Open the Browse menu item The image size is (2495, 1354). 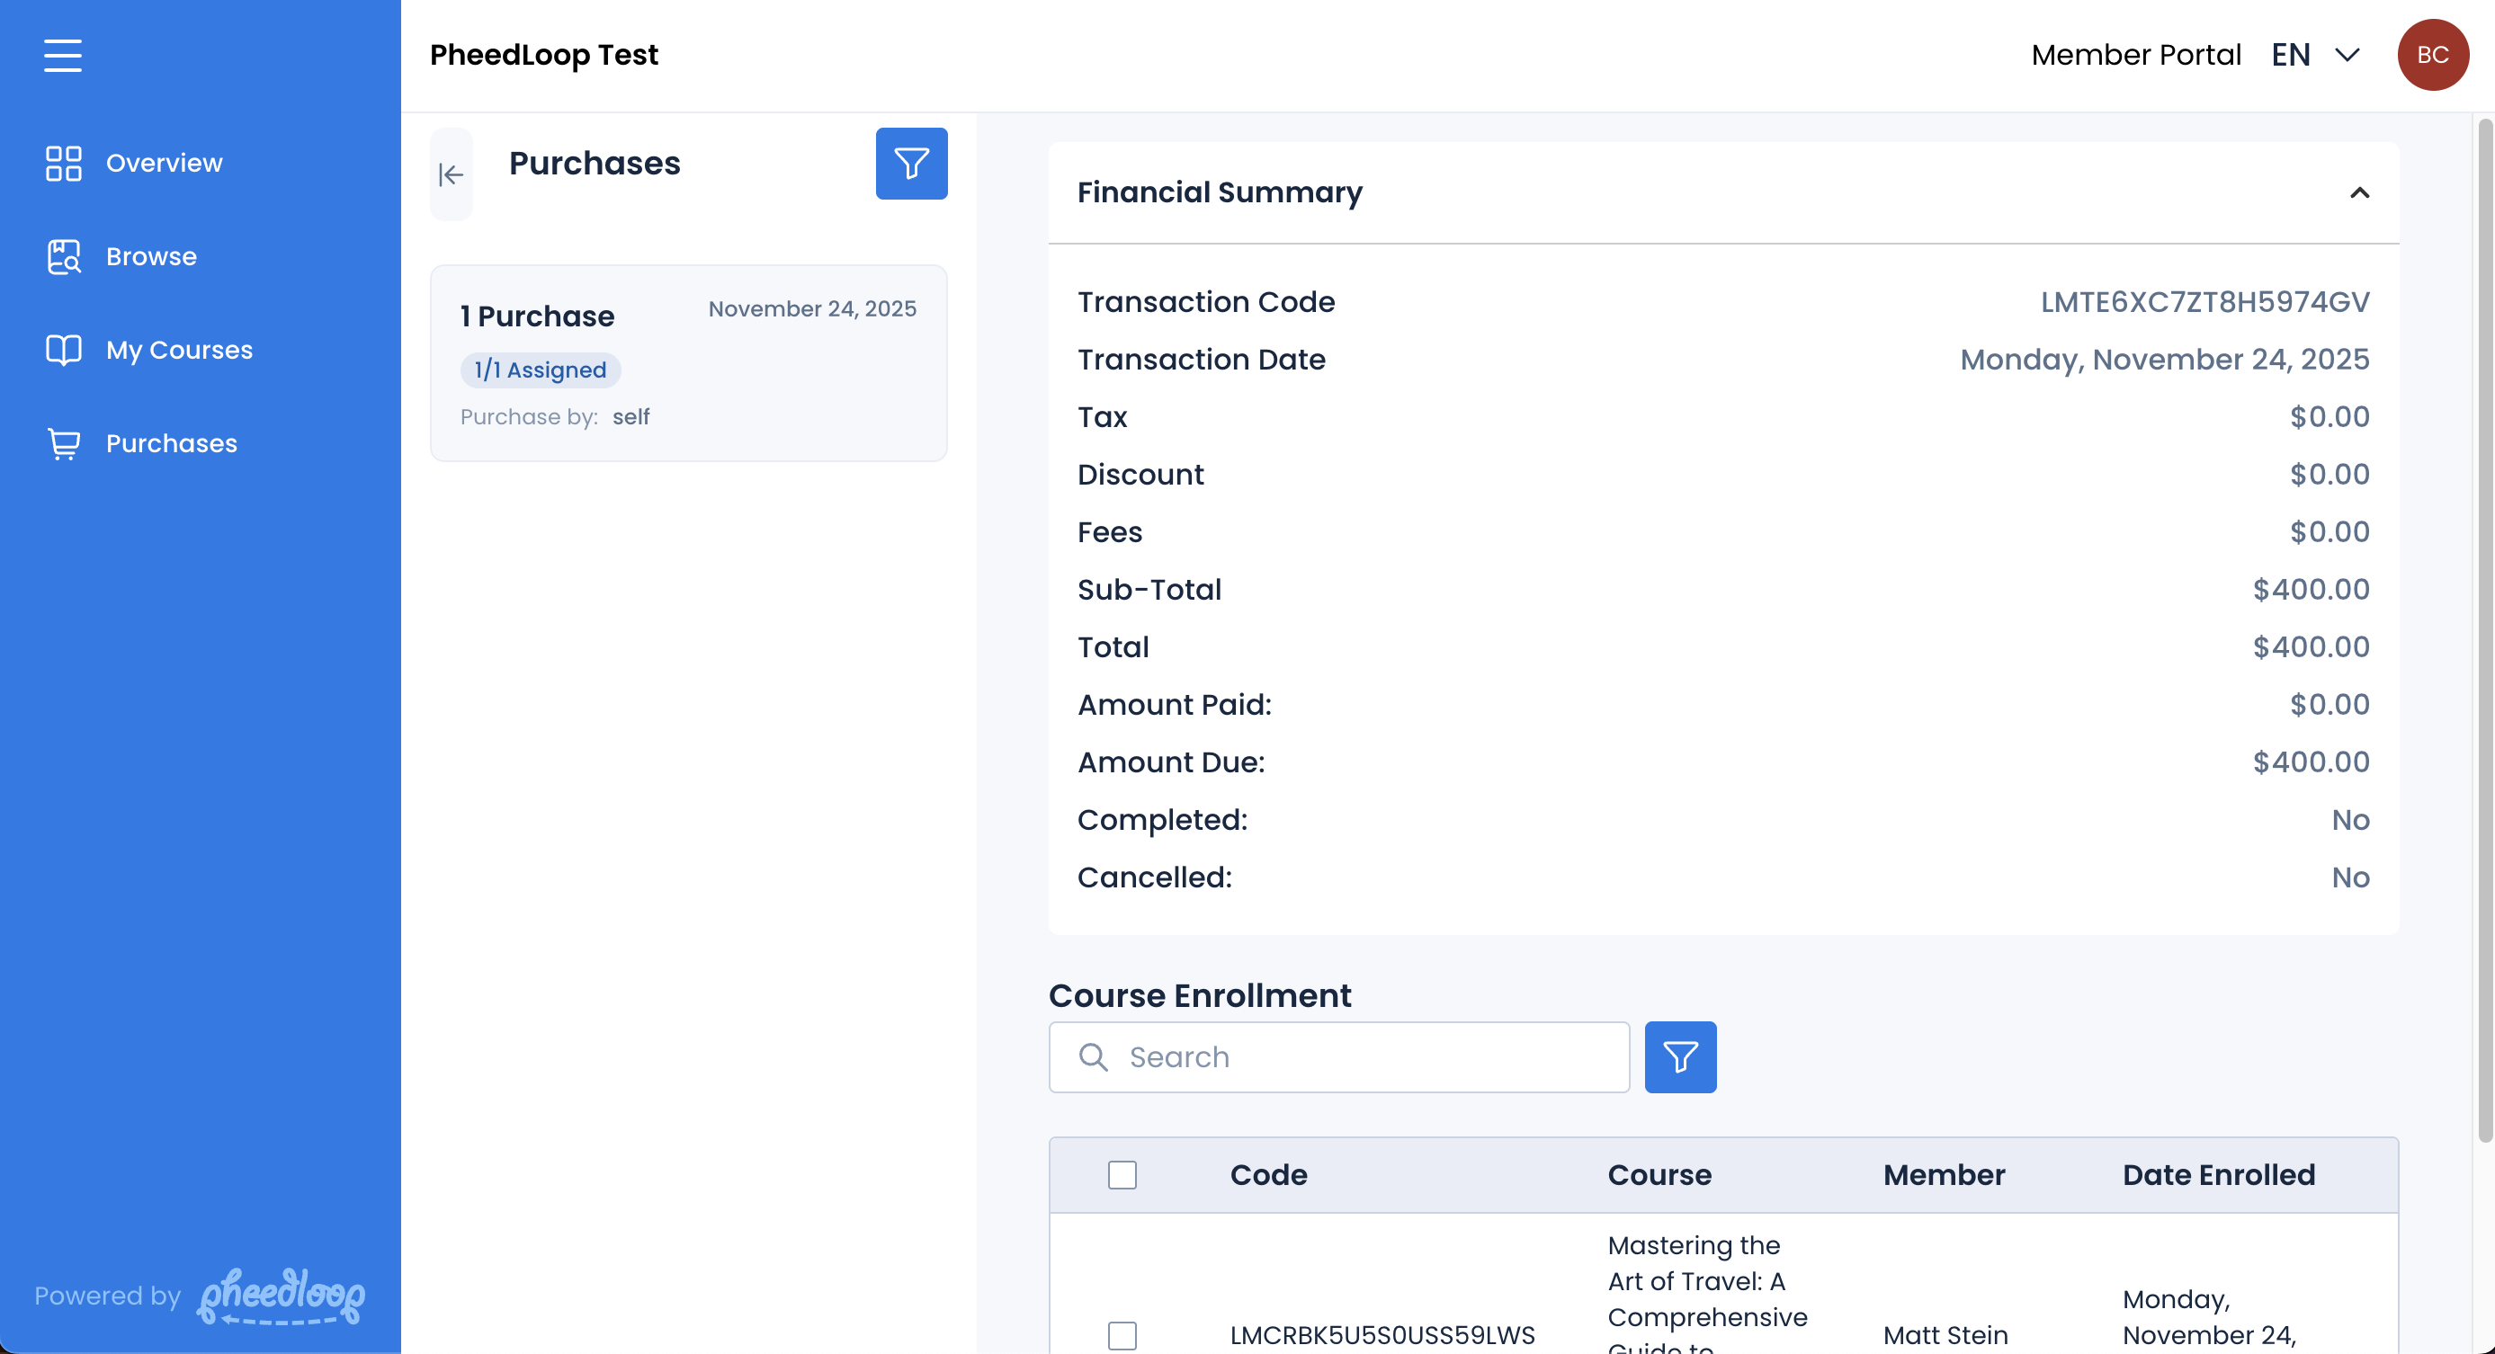[151, 256]
